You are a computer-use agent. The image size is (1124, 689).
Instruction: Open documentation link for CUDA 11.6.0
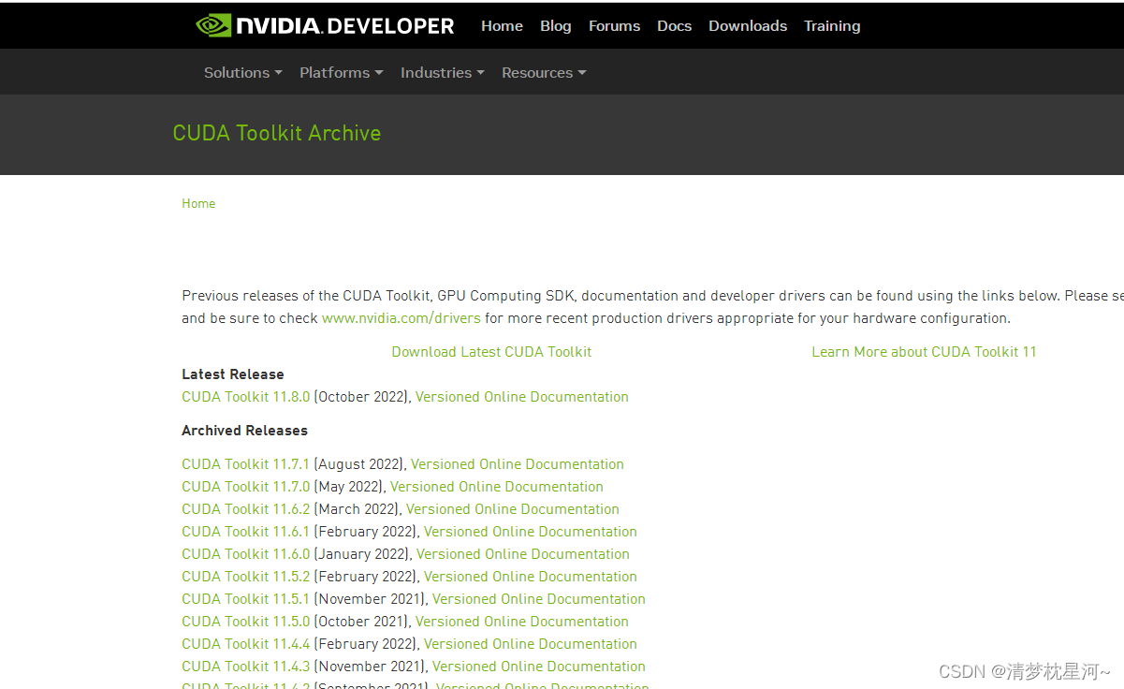[523, 554]
